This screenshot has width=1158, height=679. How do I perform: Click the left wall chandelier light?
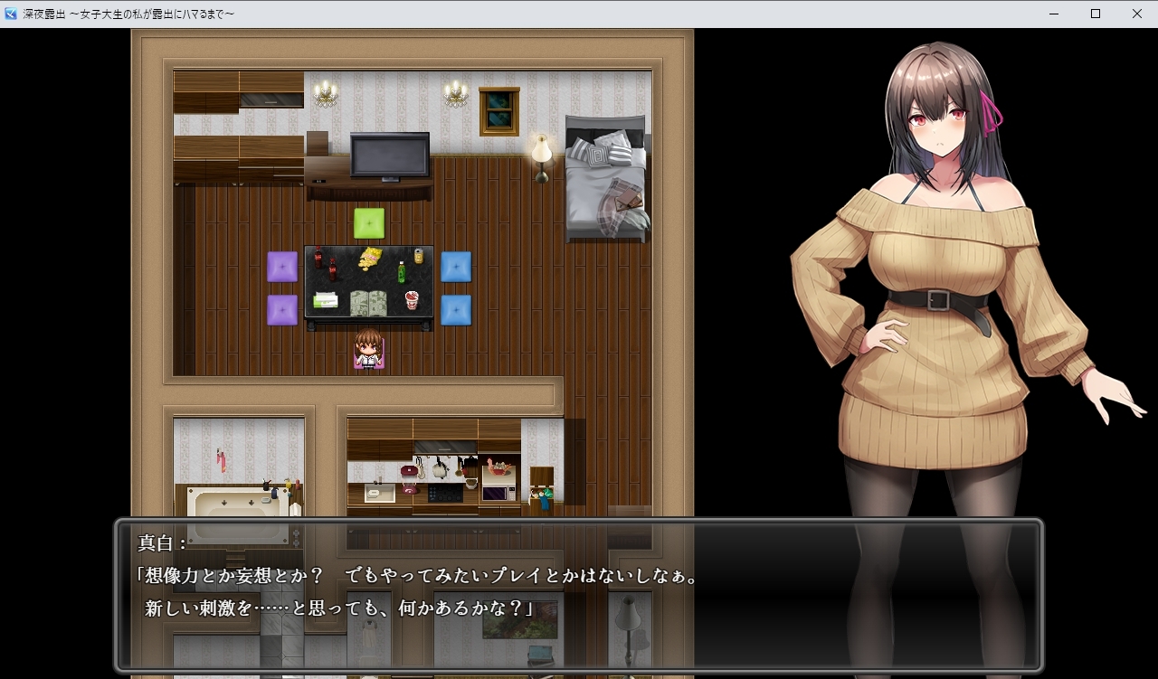(325, 93)
